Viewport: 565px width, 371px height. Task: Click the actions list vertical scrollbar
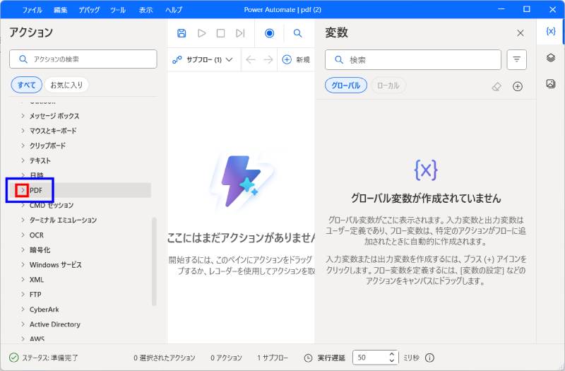(x=154, y=261)
